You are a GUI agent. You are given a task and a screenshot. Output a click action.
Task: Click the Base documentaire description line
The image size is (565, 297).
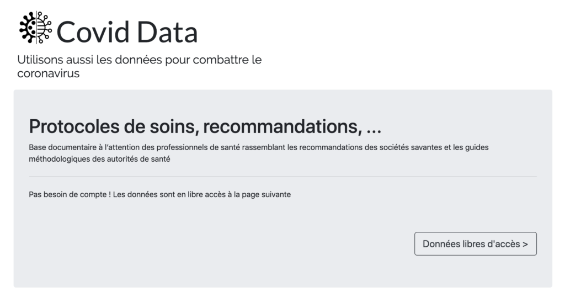(259, 147)
